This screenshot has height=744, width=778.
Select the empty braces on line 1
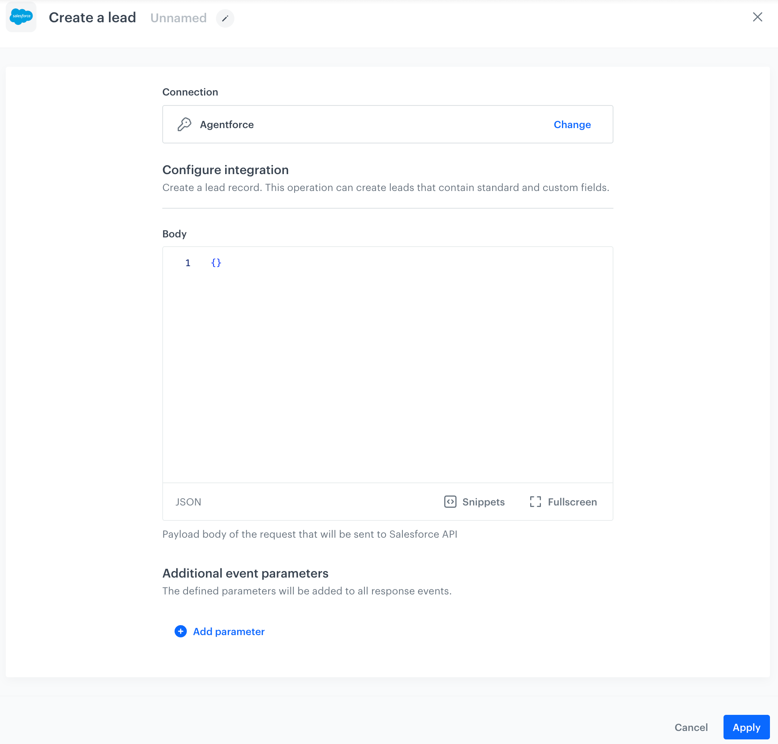216,263
